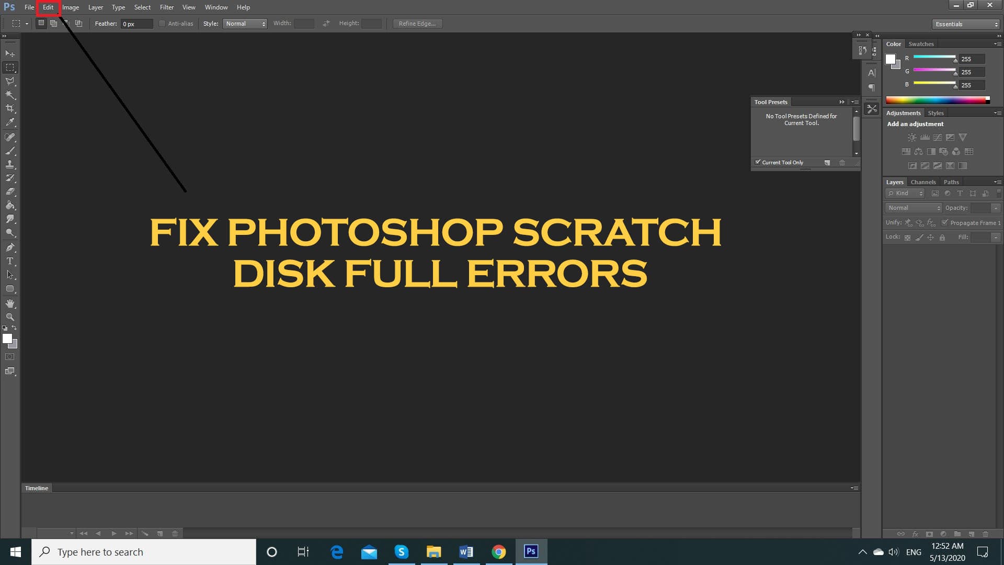Image resolution: width=1004 pixels, height=565 pixels.
Task: Select the History Brush tool
Action: pyautogui.click(x=10, y=178)
